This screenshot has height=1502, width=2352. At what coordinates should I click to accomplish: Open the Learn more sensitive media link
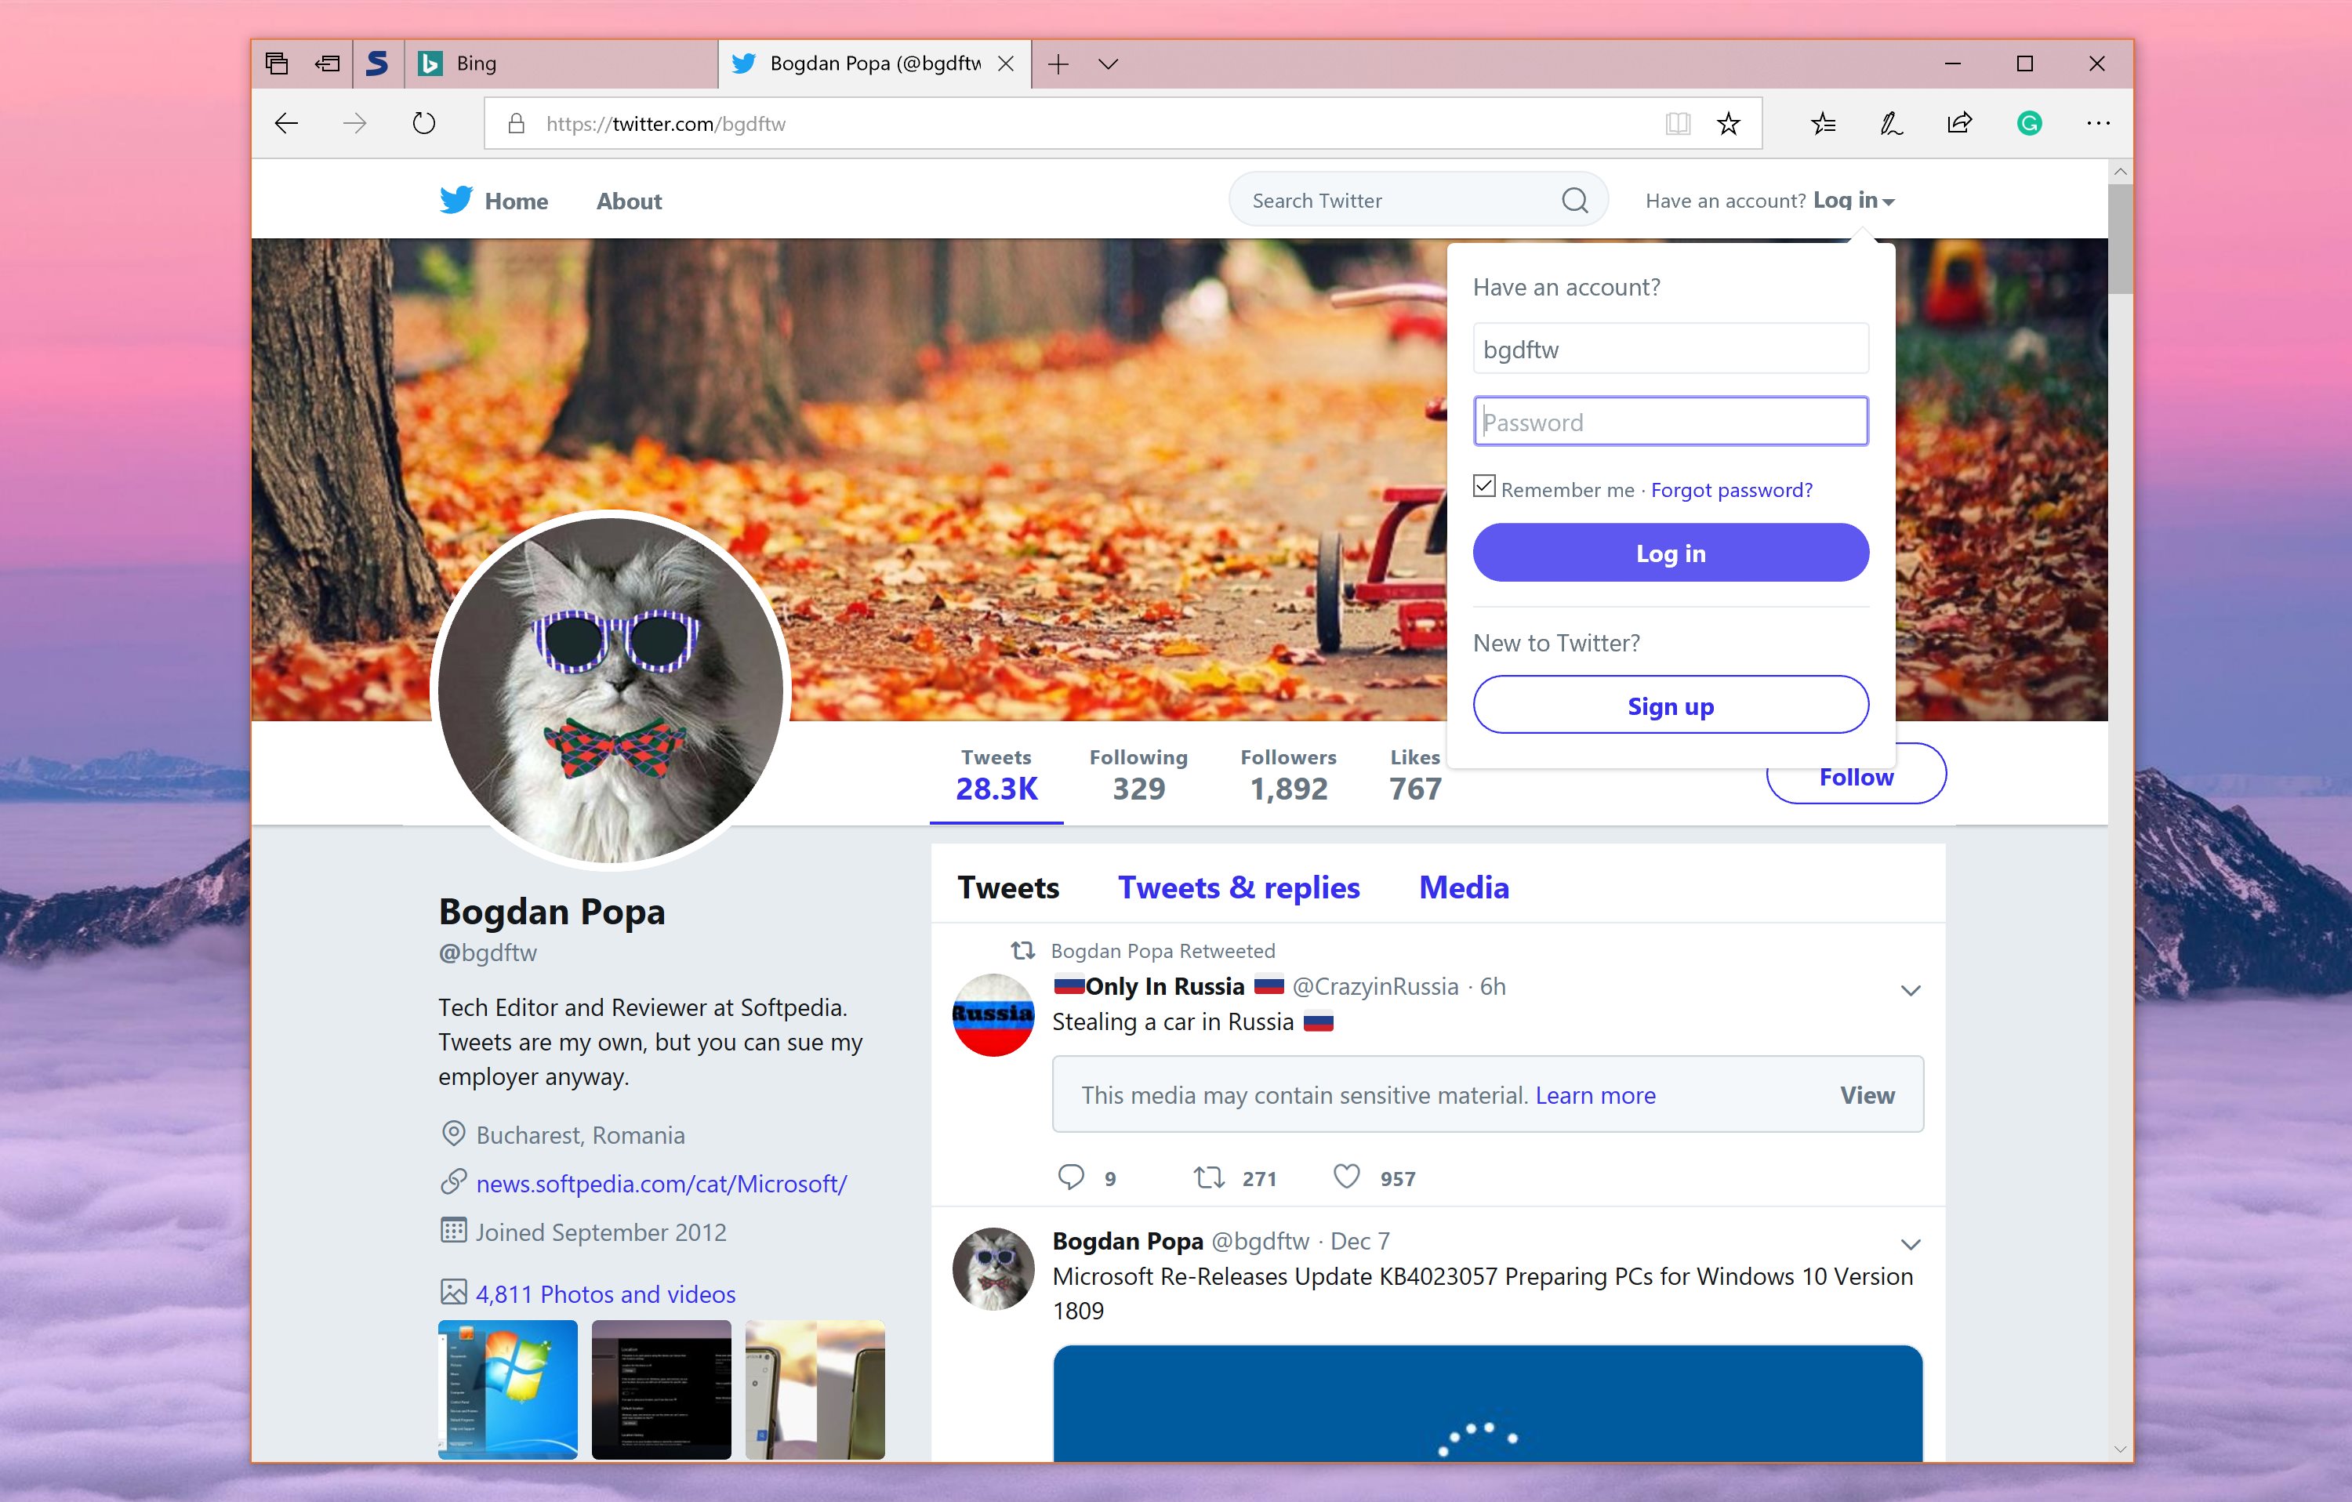pyautogui.click(x=1595, y=1096)
